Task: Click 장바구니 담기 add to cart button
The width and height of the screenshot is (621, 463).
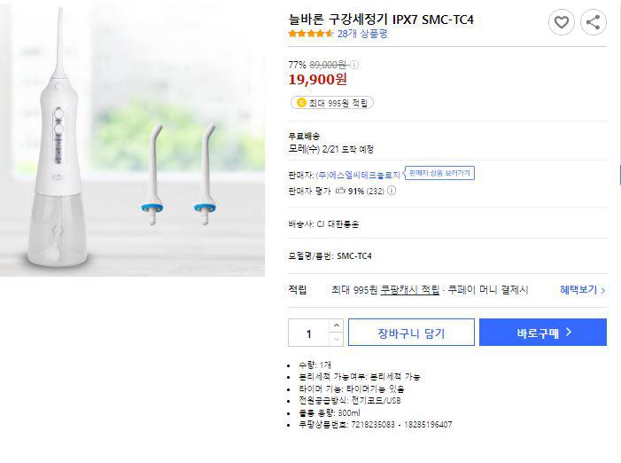Action: (x=411, y=333)
